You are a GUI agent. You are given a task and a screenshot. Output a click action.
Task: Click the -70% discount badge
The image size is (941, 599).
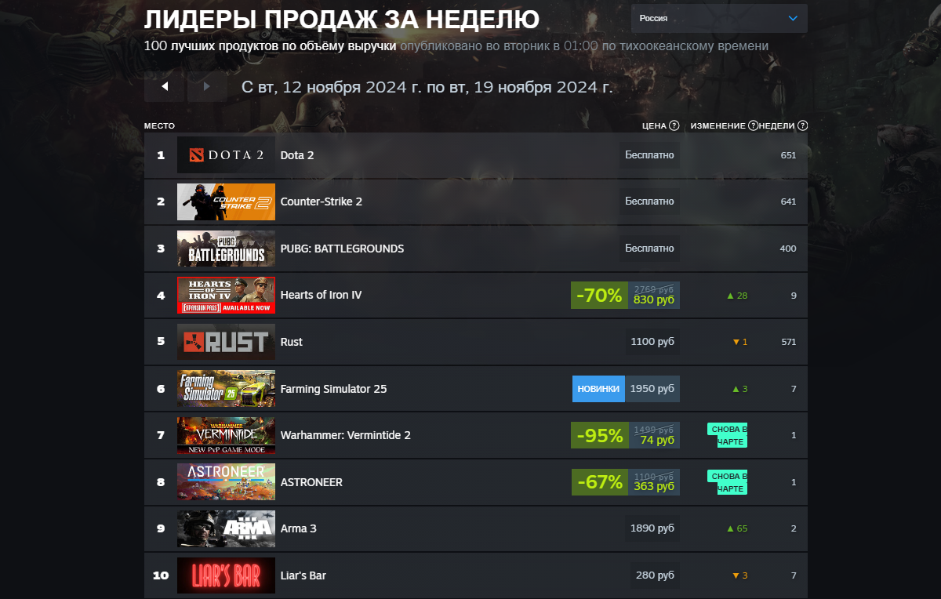pyautogui.click(x=599, y=296)
